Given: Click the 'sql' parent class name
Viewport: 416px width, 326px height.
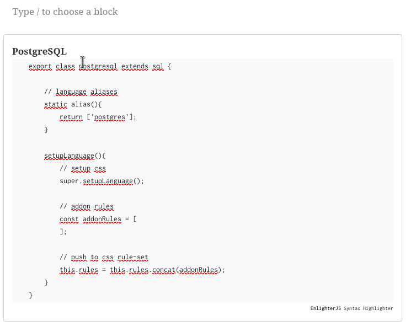Looking at the screenshot, I should click(x=158, y=66).
